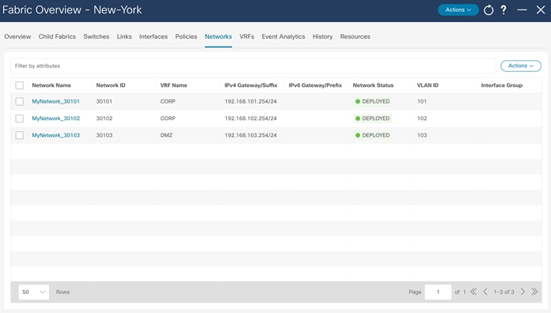The width and height of the screenshot is (551, 313).
Task: Click CORP VRF cell for MyNetwork_30102
Action: tap(168, 119)
